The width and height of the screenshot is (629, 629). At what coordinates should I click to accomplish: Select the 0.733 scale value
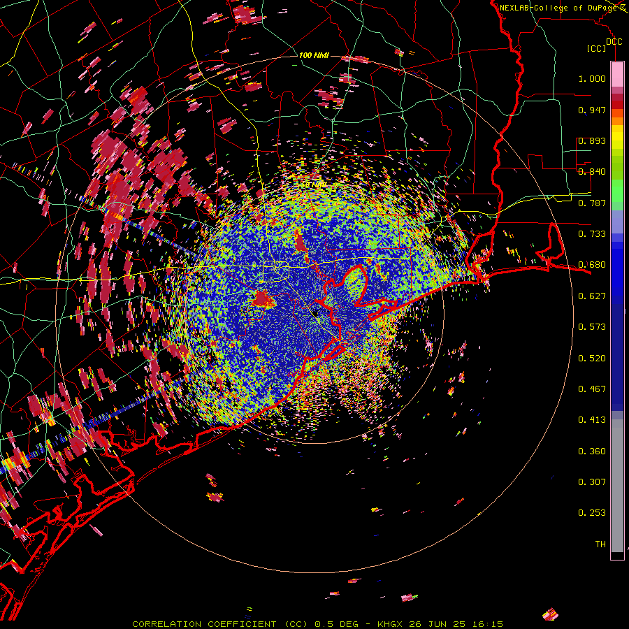[592, 234]
